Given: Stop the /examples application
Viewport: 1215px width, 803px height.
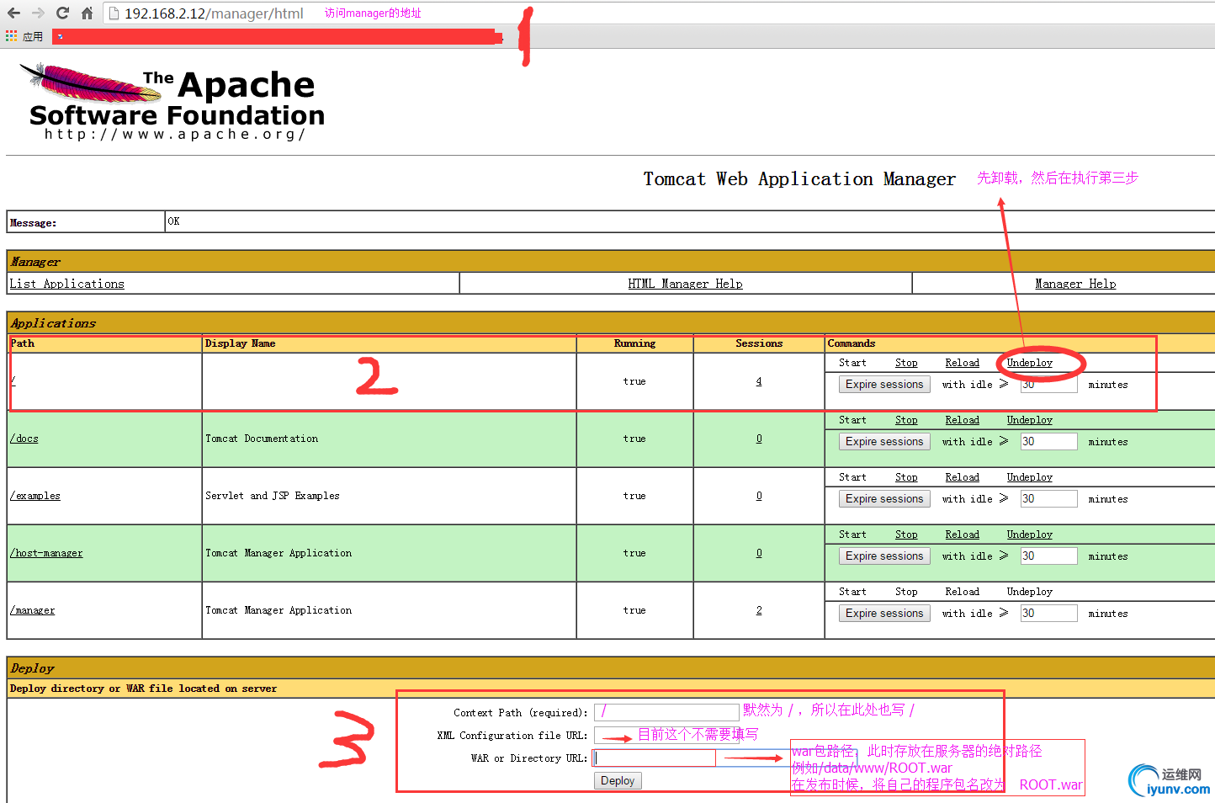Looking at the screenshot, I should [906, 477].
